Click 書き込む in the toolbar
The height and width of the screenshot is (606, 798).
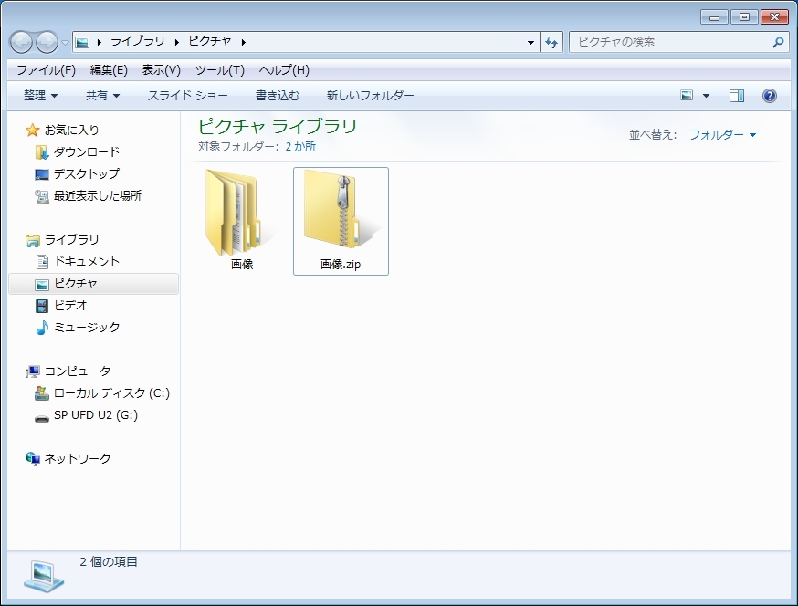tap(278, 95)
